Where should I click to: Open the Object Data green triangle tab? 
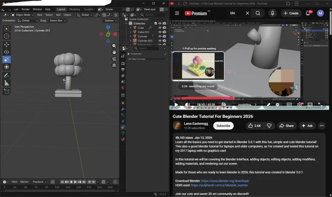(123, 133)
